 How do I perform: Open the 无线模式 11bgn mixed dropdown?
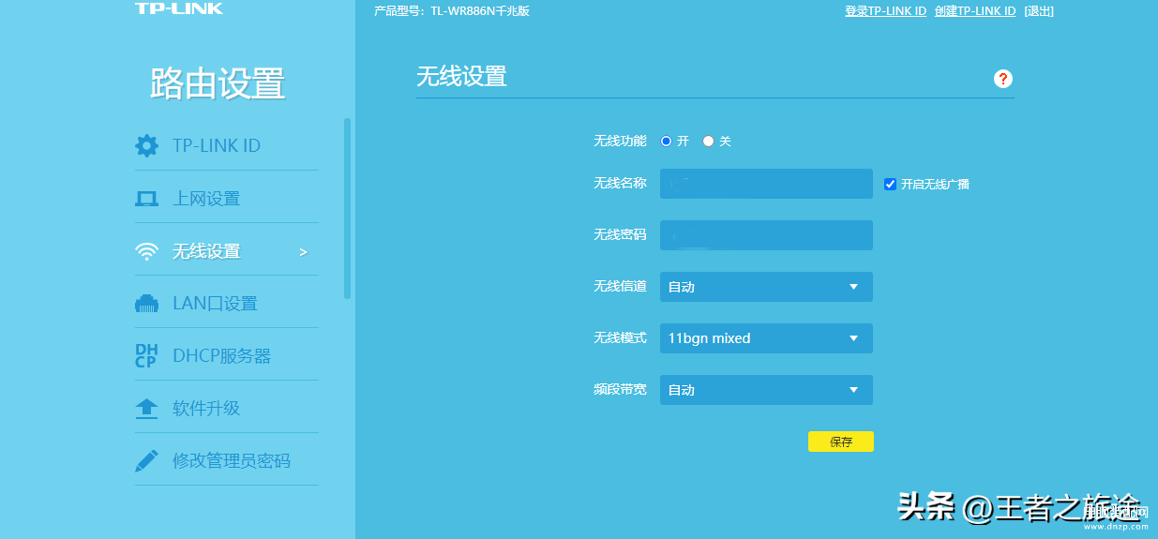coord(766,338)
